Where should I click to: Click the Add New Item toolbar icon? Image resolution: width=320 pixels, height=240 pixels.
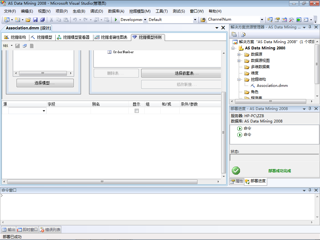pyautogui.click(x=17, y=20)
